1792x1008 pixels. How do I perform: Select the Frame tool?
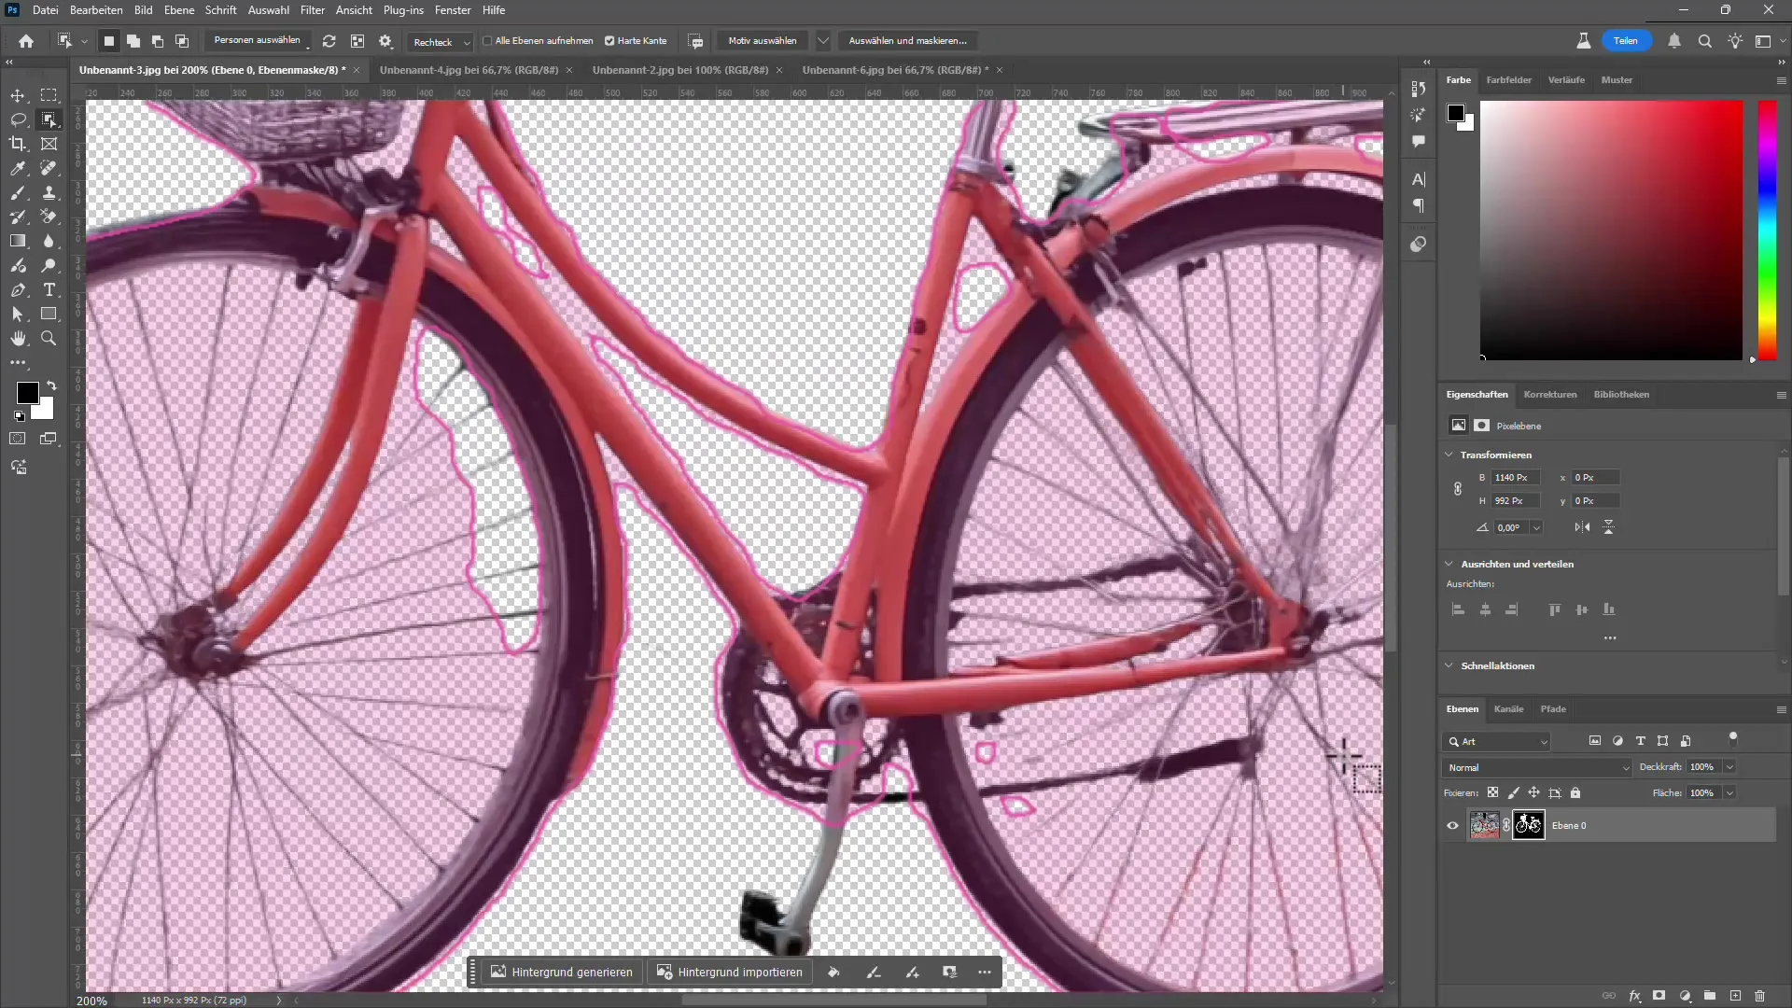point(49,144)
